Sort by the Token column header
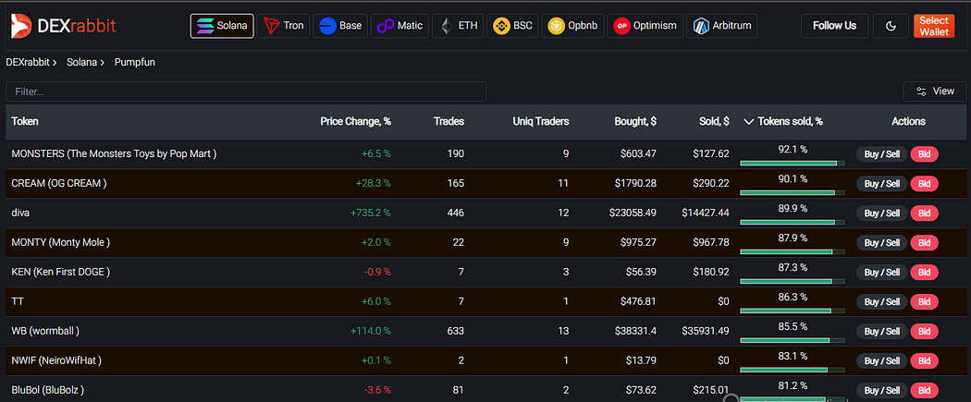 [25, 121]
